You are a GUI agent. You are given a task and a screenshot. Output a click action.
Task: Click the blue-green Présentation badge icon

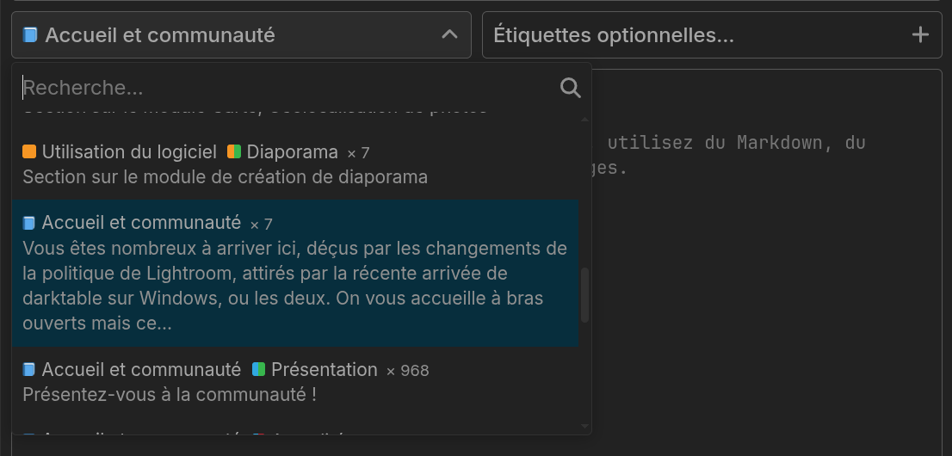click(x=258, y=369)
